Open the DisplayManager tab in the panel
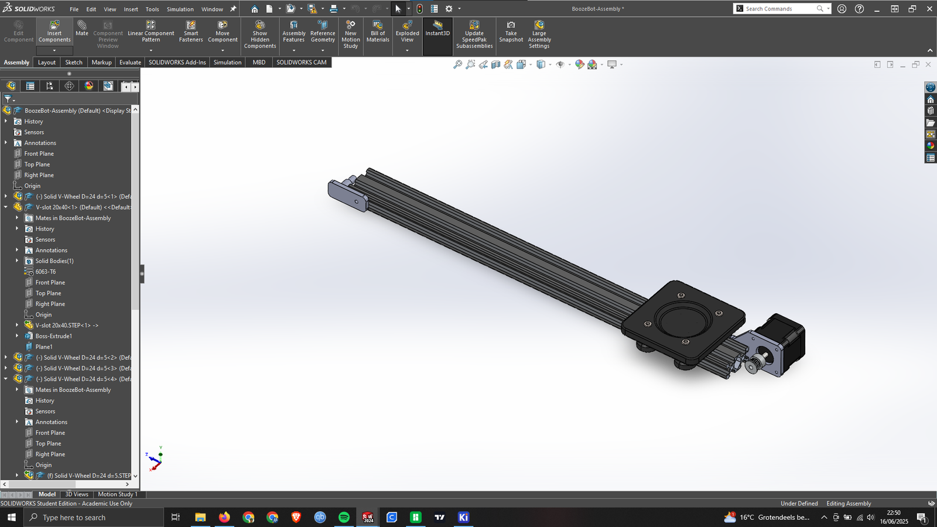This screenshot has width=937, height=527. pos(88,86)
